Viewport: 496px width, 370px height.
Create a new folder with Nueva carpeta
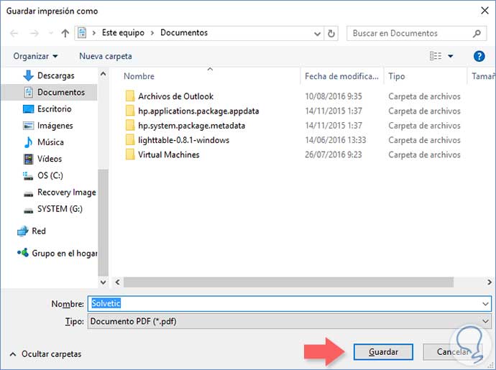(x=106, y=56)
